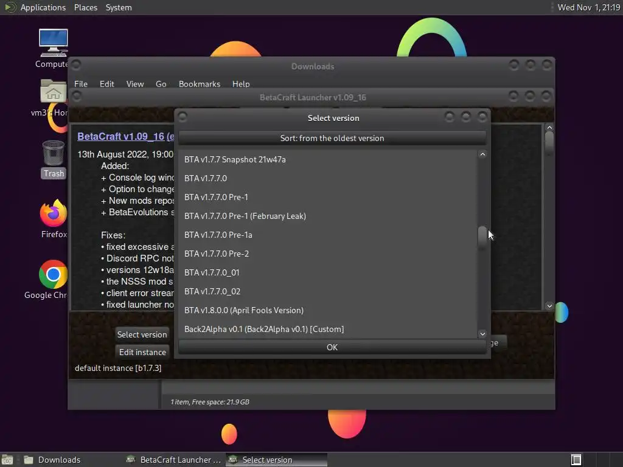Select BTA v1.7.7.0 Pre-1 (February Leak)

(x=327, y=216)
